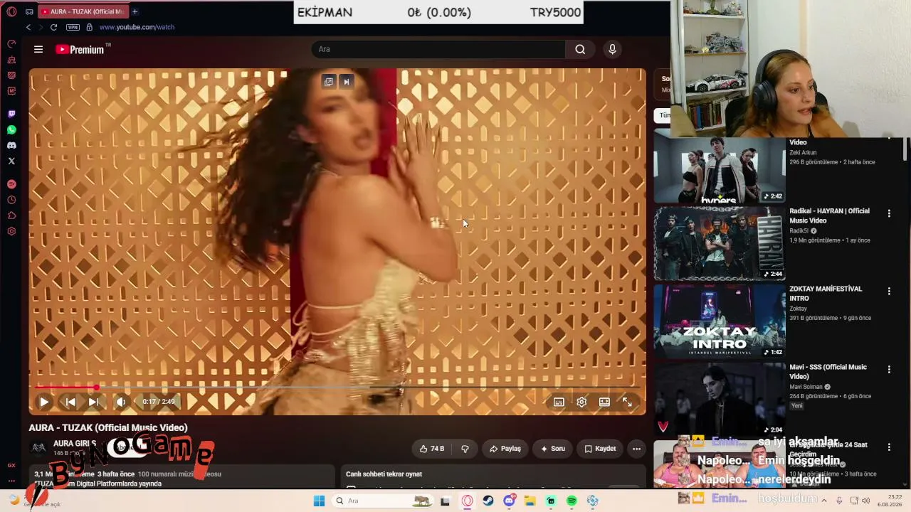Open Mavi - SSS video thumbnail
Image resolution: width=911 pixels, height=512 pixels.
720,400
